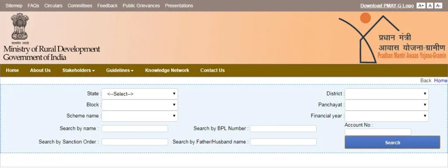The width and height of the screenshot is (448, 168).
Task: Expand the Stakeholders menu
Action: pos(79,70)
